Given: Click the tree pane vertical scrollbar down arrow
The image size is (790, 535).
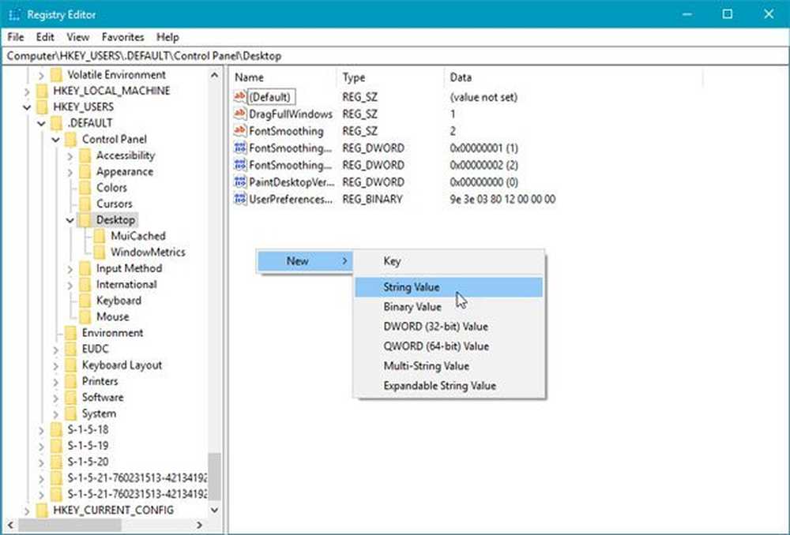Looking at the screenshot, I should click(x=214, y=511).
